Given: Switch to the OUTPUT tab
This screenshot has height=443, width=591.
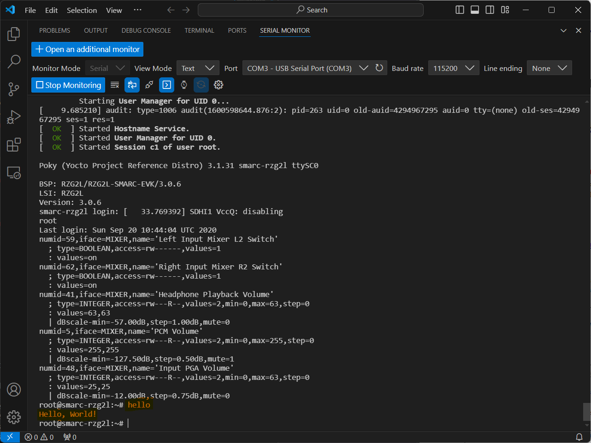Looking at the screenshot, I should [96, 30].
